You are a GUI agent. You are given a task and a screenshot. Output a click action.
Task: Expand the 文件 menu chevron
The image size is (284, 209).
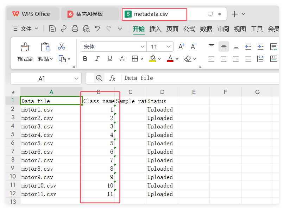point(36,28)
